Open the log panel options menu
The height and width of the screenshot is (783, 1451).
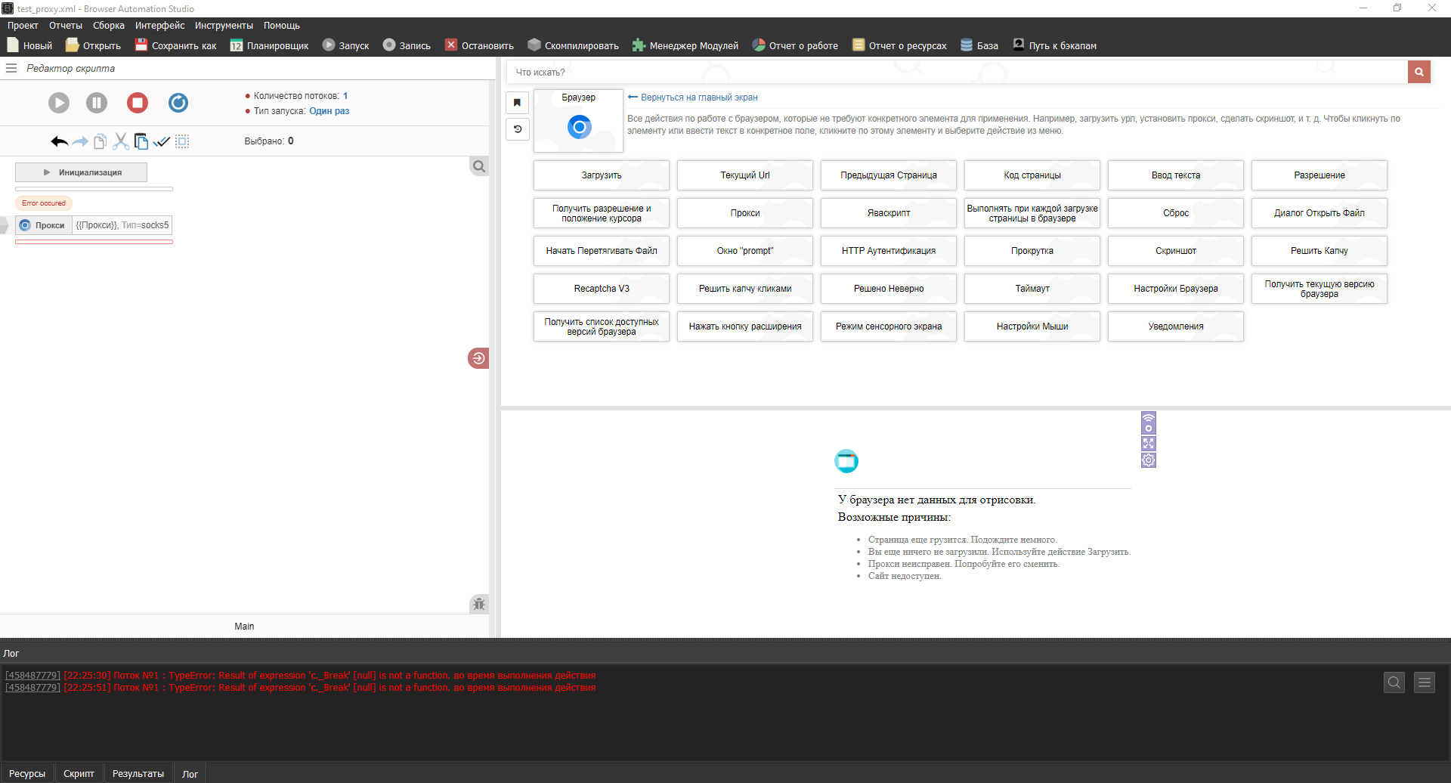pos(1425,682)
